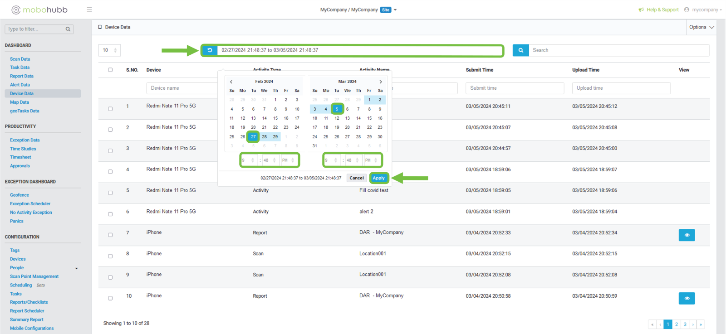Viewport: 726px width, 334px height.
Task: Click the date range refresh icon
Action: [210, 50]
